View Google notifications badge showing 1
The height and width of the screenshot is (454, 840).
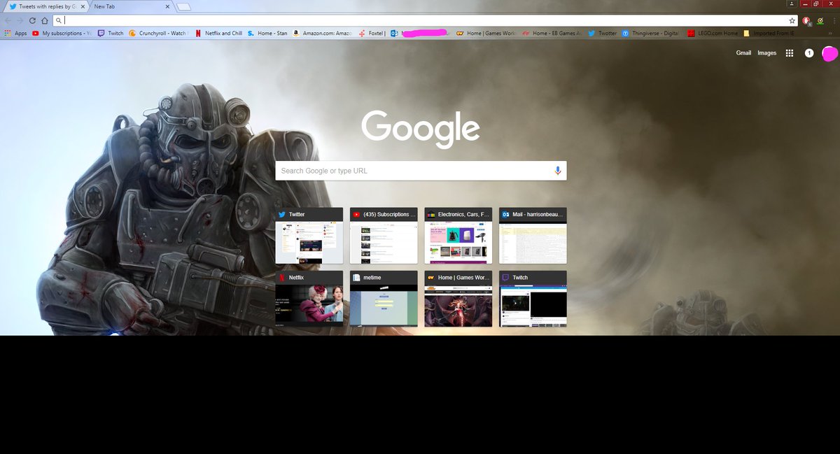click(809, 53)
